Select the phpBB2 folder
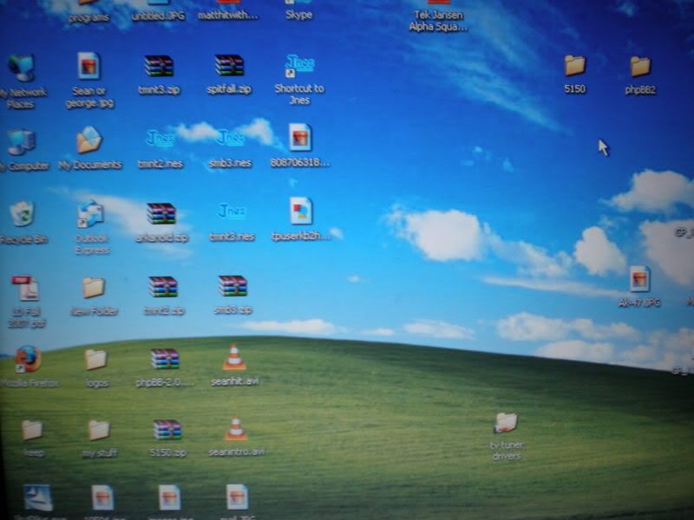694x520 pixels. [640, 67]
